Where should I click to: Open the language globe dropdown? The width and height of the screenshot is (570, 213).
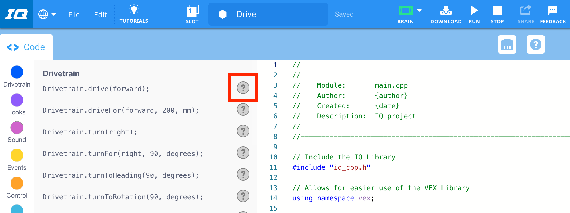click(47, 14)
